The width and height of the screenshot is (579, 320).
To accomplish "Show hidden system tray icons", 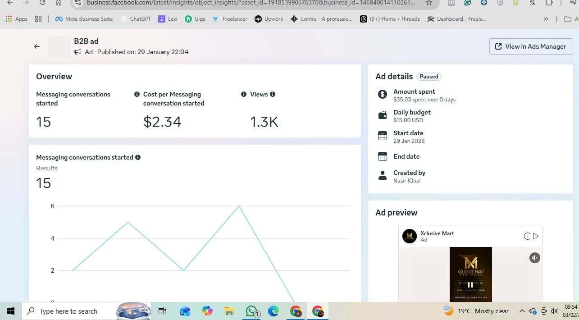I will pos(522,311).
